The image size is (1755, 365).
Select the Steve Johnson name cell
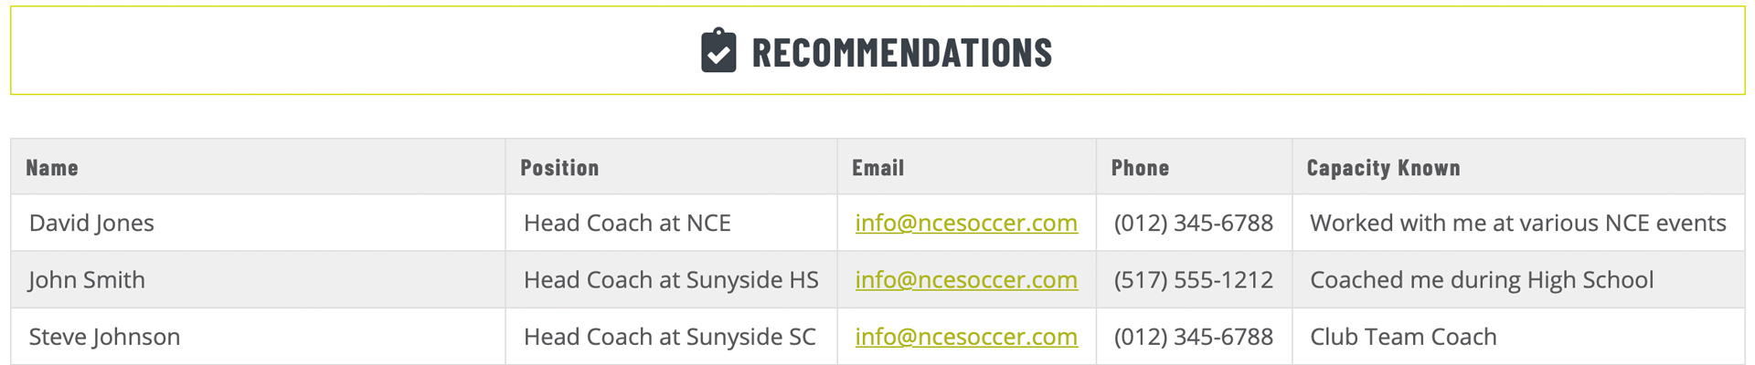tap(258, 337)
